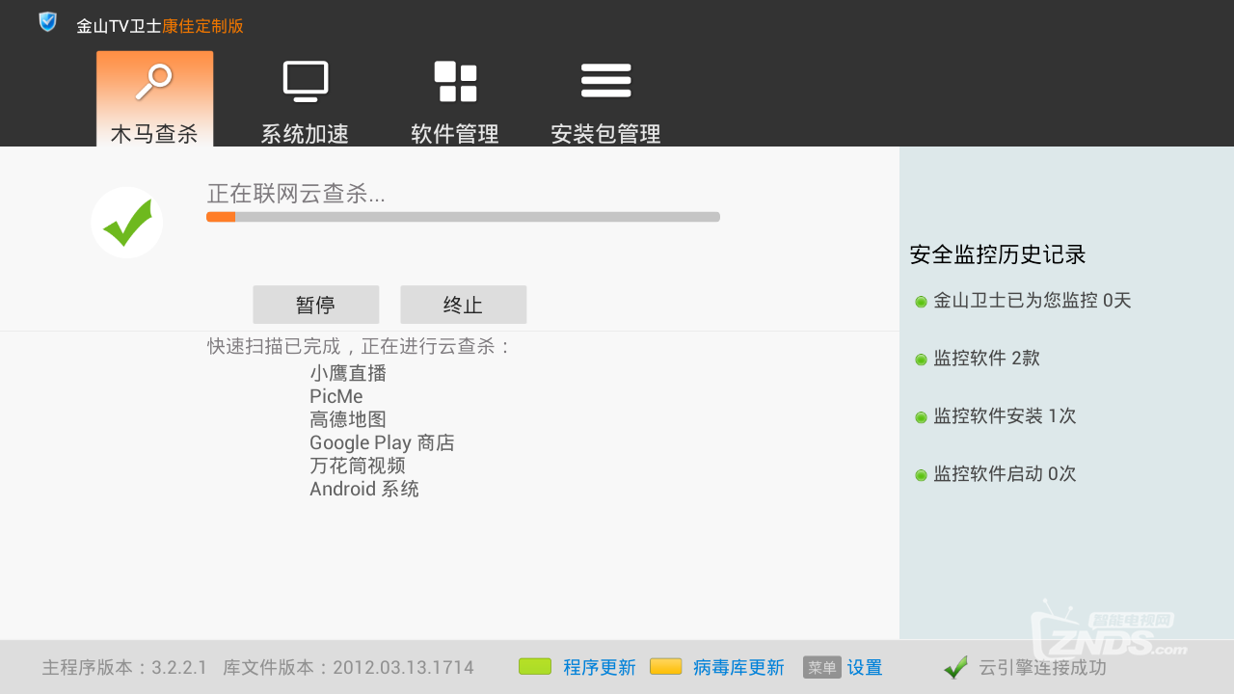This screenshot has height=694, width=1234.
Task: Click the 监控软件安装 1次 entry
Action: pos(1005,416)
